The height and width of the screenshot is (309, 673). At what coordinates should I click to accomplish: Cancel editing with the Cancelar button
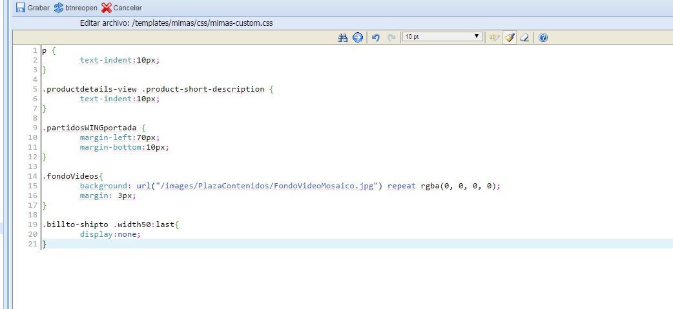122,8
